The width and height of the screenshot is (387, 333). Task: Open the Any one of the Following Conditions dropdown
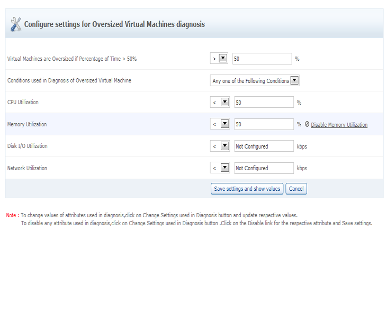point(255,80)
